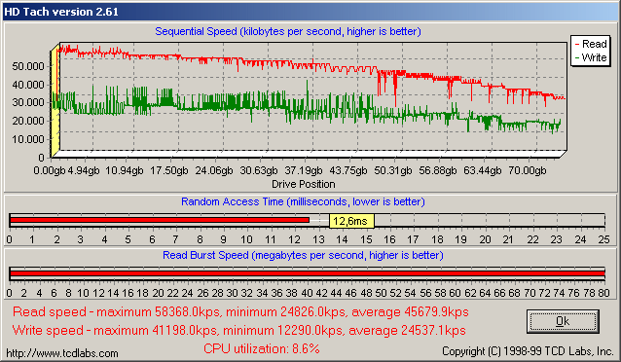Click the 37.19gb drive position label
The height and width of the screenshot is (362, 621).
point(304,170)
